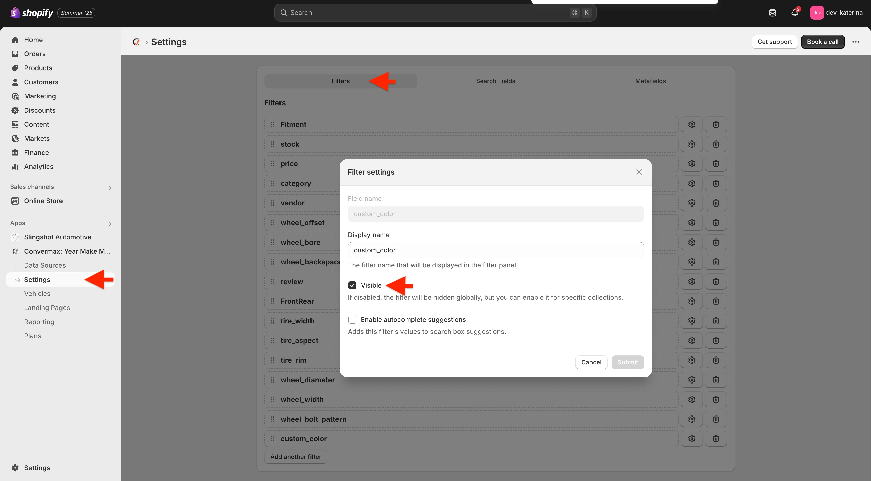Screen dimensions: 871x481
Task: Open the three-dot more actions menu
Action: click(x=855, y=42)
